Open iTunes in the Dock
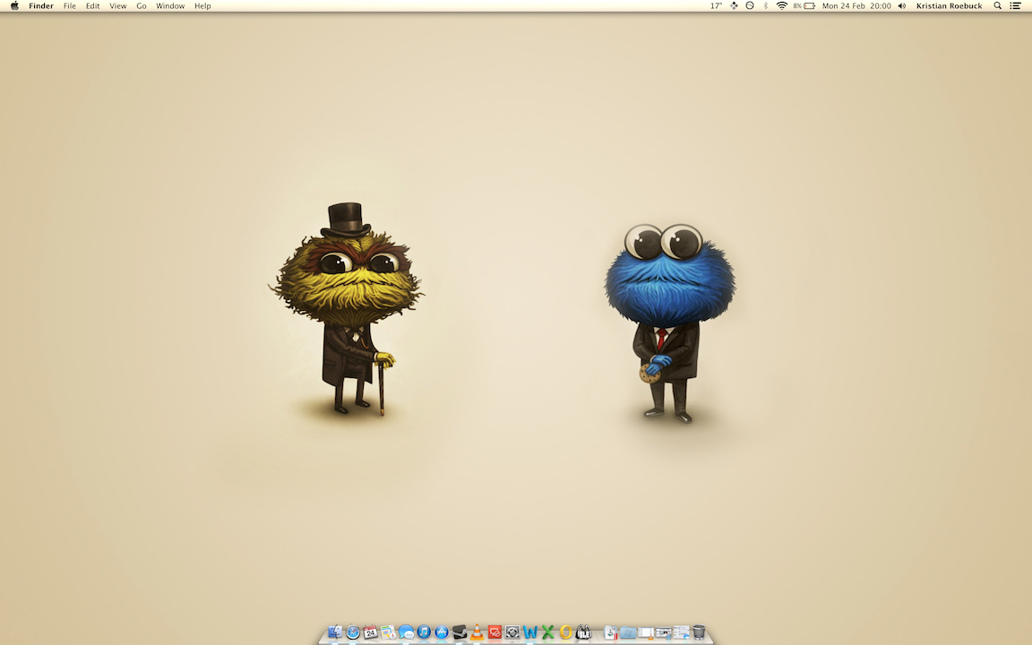Image resolution: width=1032 pixels, height=645 pixels. 424,632
